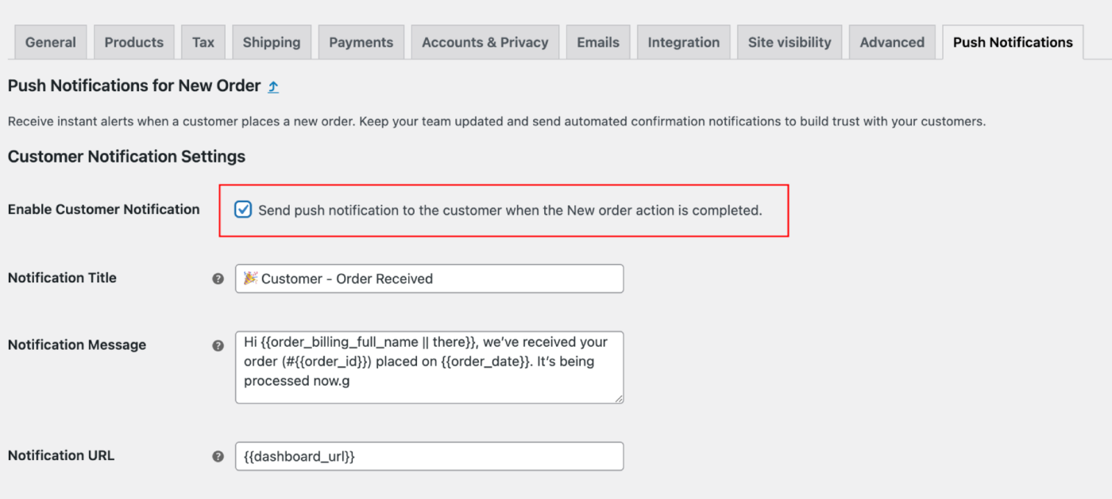Select the Payments tab

(361, 43)
